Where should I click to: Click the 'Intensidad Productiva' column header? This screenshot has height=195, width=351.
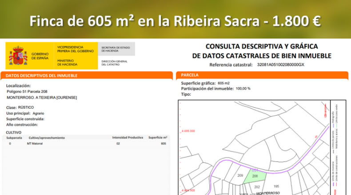(x=128, y=137)
